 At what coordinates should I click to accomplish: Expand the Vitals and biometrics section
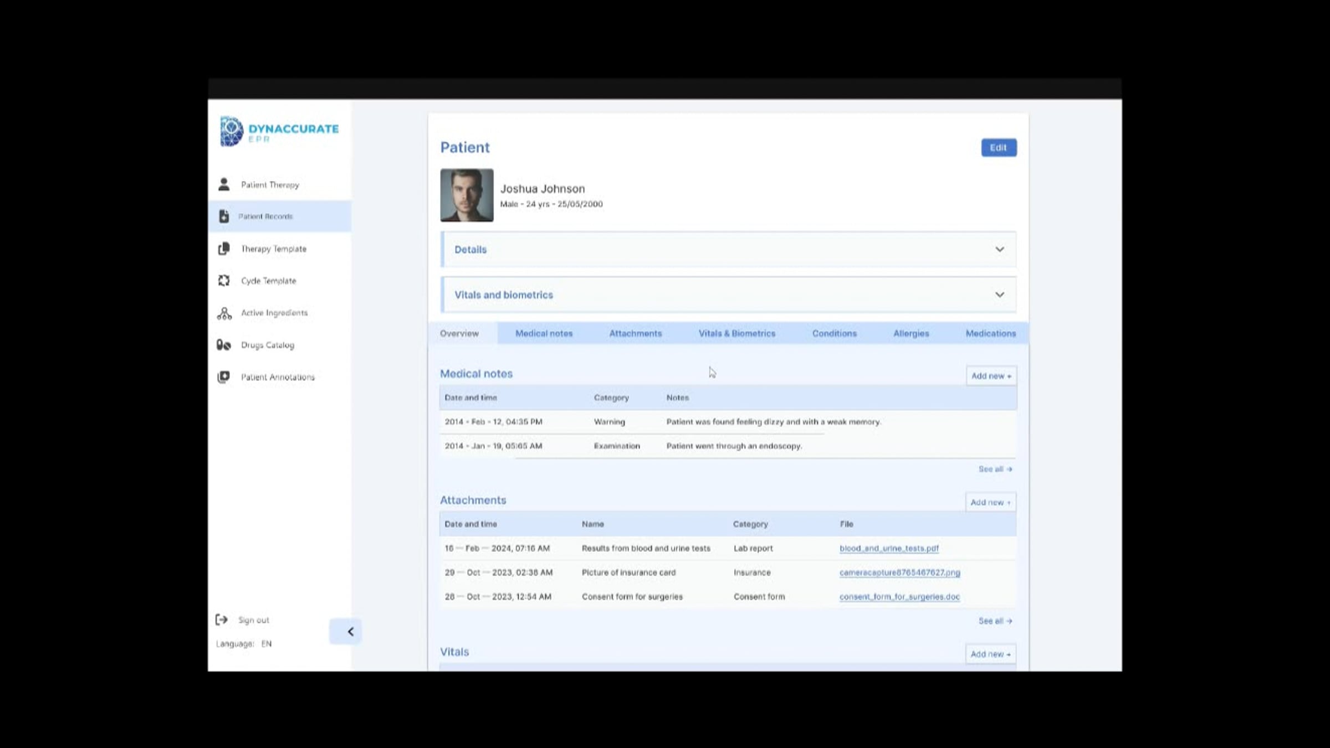[999, 295]
